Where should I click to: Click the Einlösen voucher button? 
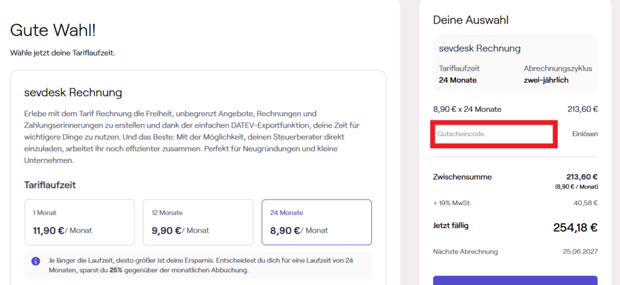(585, 134)
